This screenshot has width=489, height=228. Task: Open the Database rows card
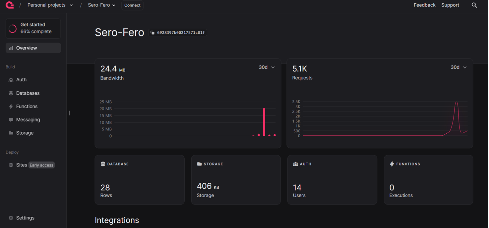pyautogui.click(x=139, y=180)
